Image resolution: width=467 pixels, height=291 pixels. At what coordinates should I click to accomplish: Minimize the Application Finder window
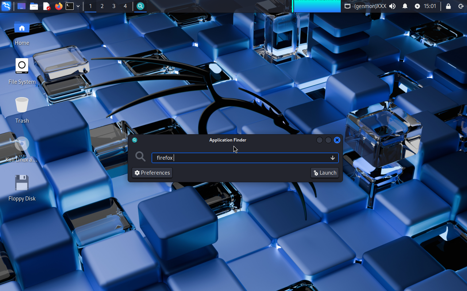tap(320, 140)
